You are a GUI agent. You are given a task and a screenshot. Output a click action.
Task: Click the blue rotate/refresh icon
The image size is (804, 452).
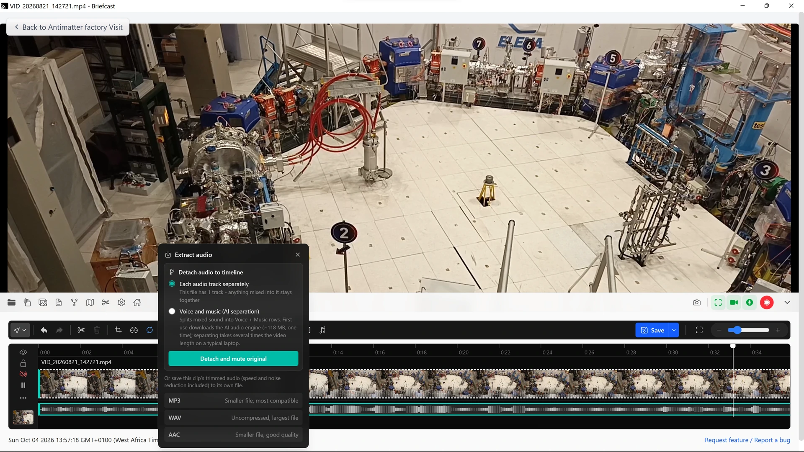coord(149,330)
